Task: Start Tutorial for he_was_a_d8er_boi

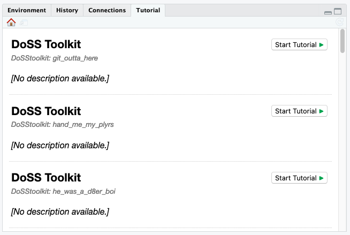Action: (x=299, y=178)
